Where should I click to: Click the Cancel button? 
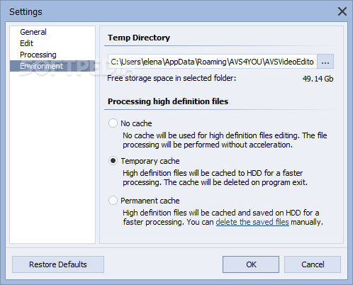tap(313, 264)
